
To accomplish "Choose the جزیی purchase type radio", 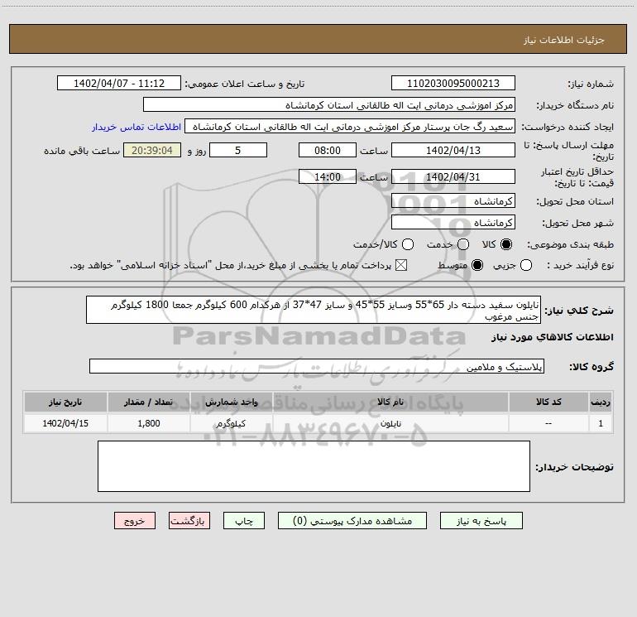I will (526, 265).
